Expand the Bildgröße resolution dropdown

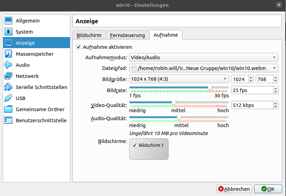[179, 79]
